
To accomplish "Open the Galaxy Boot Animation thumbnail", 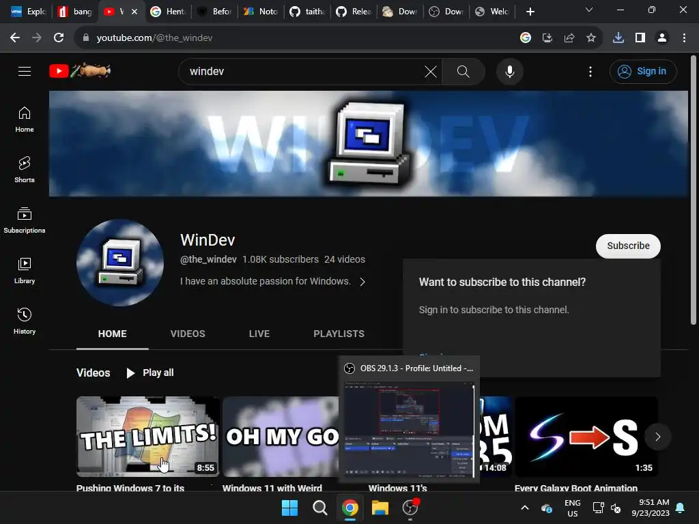I will pos(586,436).
